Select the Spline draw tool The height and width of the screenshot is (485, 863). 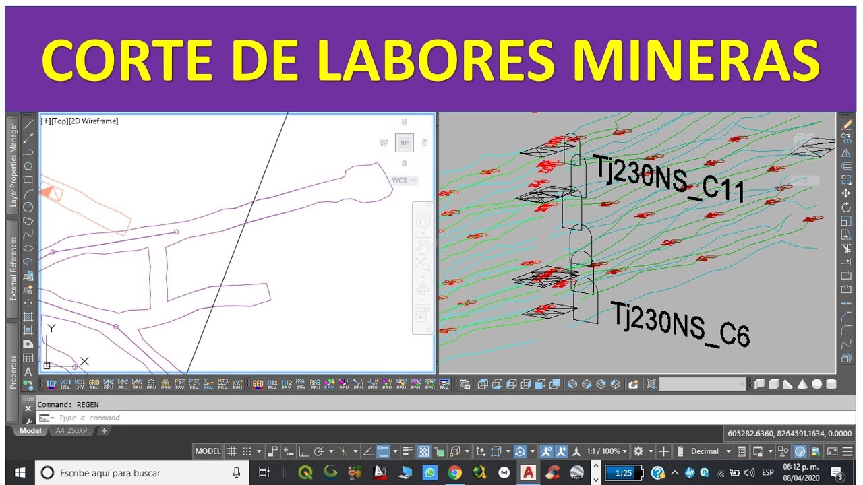[28, 234]
